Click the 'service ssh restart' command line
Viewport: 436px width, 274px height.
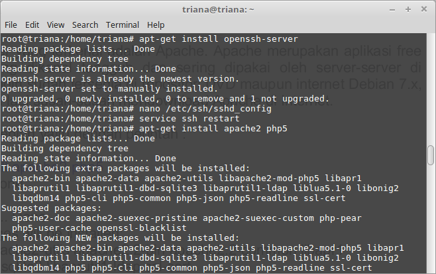[x=121, y=119]
